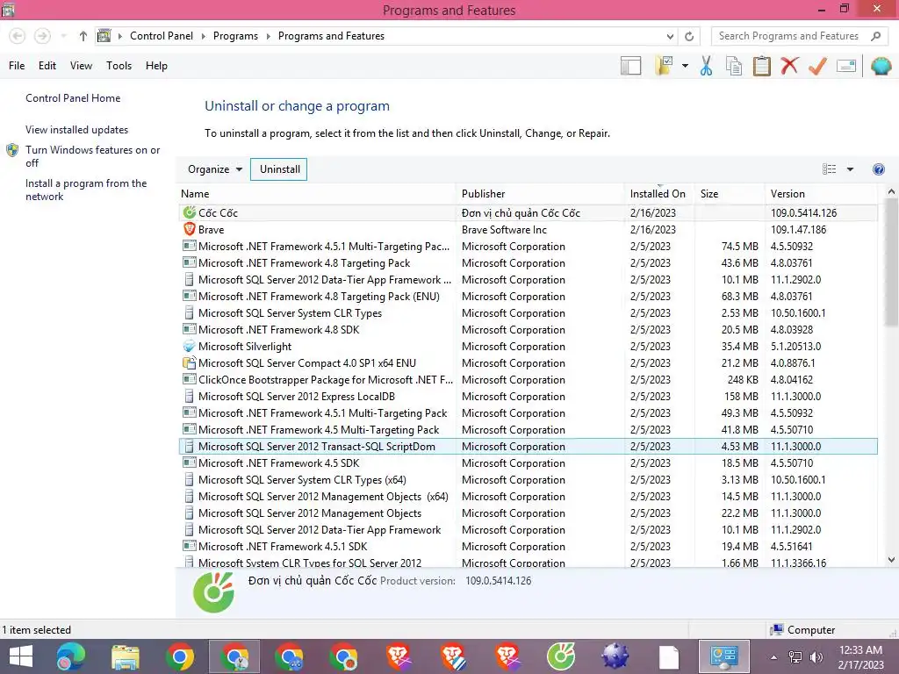The image size is (899, 674).
Task: Click the view layout icon above list
Action: (x=829, y=169)
